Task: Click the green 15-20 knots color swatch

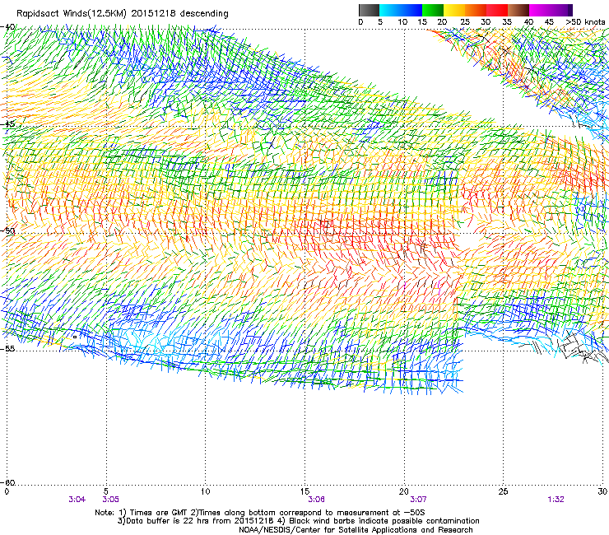Action: (433, 10)
